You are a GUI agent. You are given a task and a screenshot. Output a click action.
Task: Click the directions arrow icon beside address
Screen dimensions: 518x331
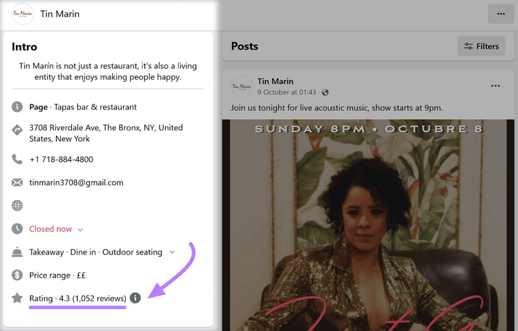click(x=17, y=130)
